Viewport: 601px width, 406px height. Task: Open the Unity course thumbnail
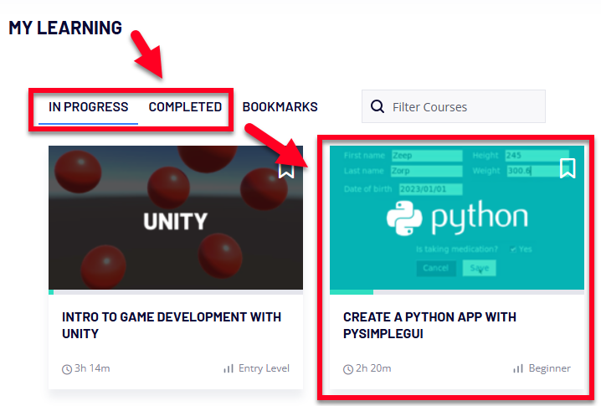(176, 218)
